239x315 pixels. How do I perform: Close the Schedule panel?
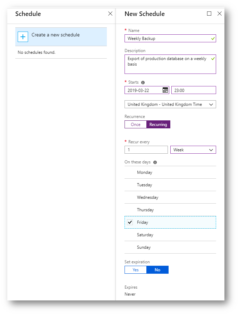coord(110,14)
